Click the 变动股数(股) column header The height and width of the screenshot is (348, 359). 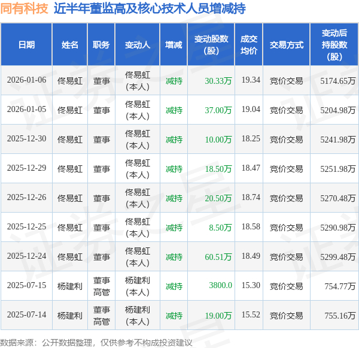click(211, 44)
